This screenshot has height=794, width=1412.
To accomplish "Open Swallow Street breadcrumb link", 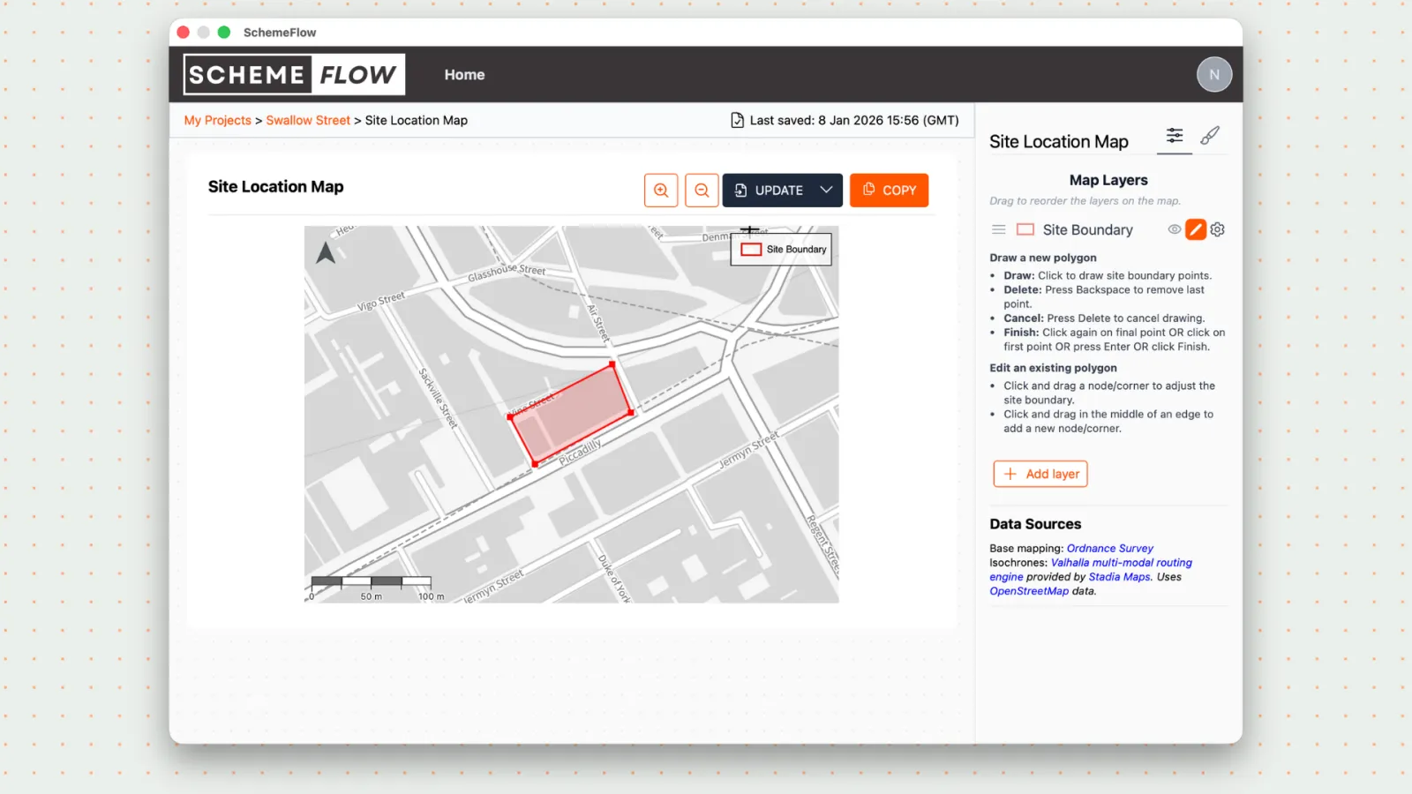I will [x=308, y=120].
